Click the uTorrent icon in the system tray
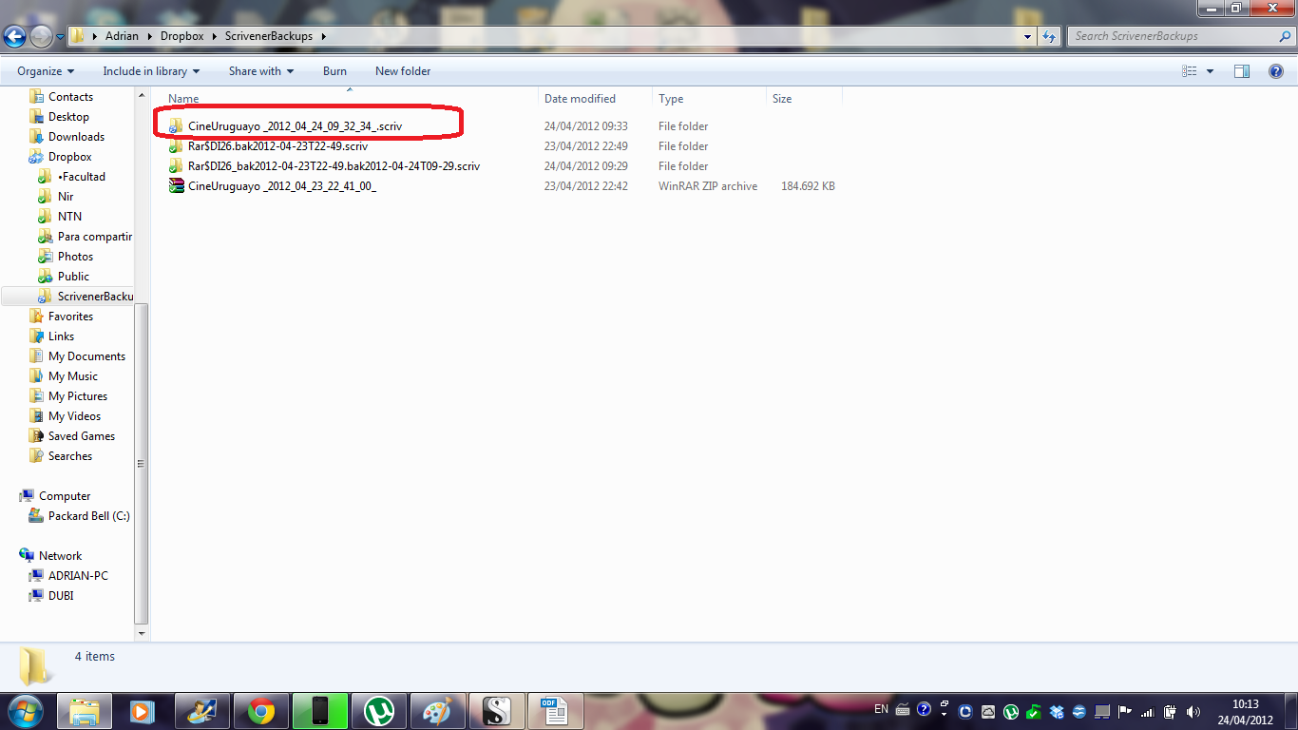This screenshot has height=730, width=1298. [x=1011, y=711]
